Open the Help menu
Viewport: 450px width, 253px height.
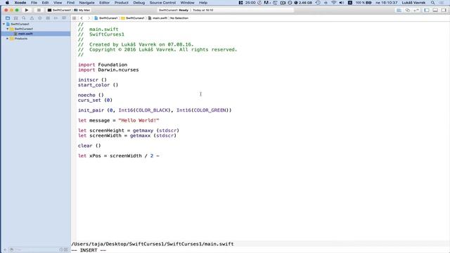coord(203,3)
